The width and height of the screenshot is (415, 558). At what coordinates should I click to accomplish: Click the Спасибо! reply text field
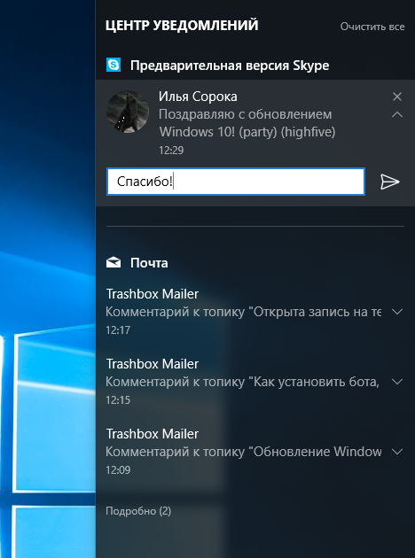coord(236,182)
